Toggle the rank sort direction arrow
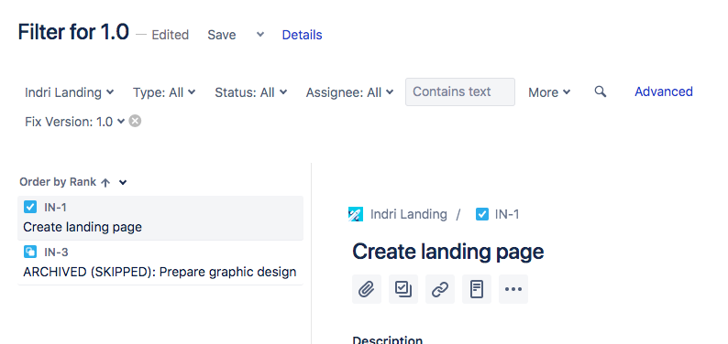 pos(105,182)
